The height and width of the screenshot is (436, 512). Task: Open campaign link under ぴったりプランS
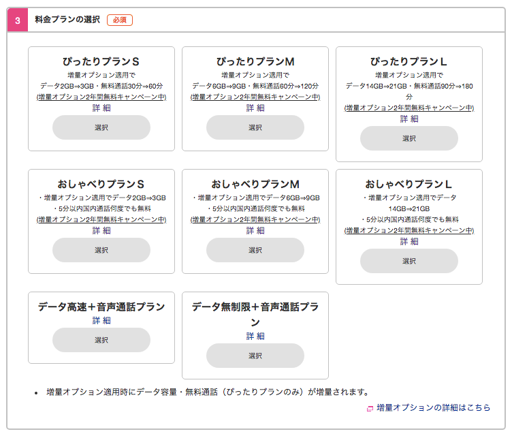(x=101, y=97)
